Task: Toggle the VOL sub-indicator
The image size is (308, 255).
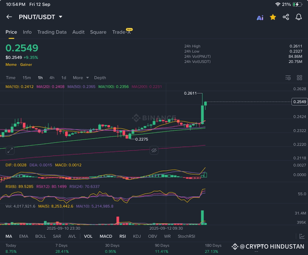Action: pyautogui.click(x=88, y=236)
